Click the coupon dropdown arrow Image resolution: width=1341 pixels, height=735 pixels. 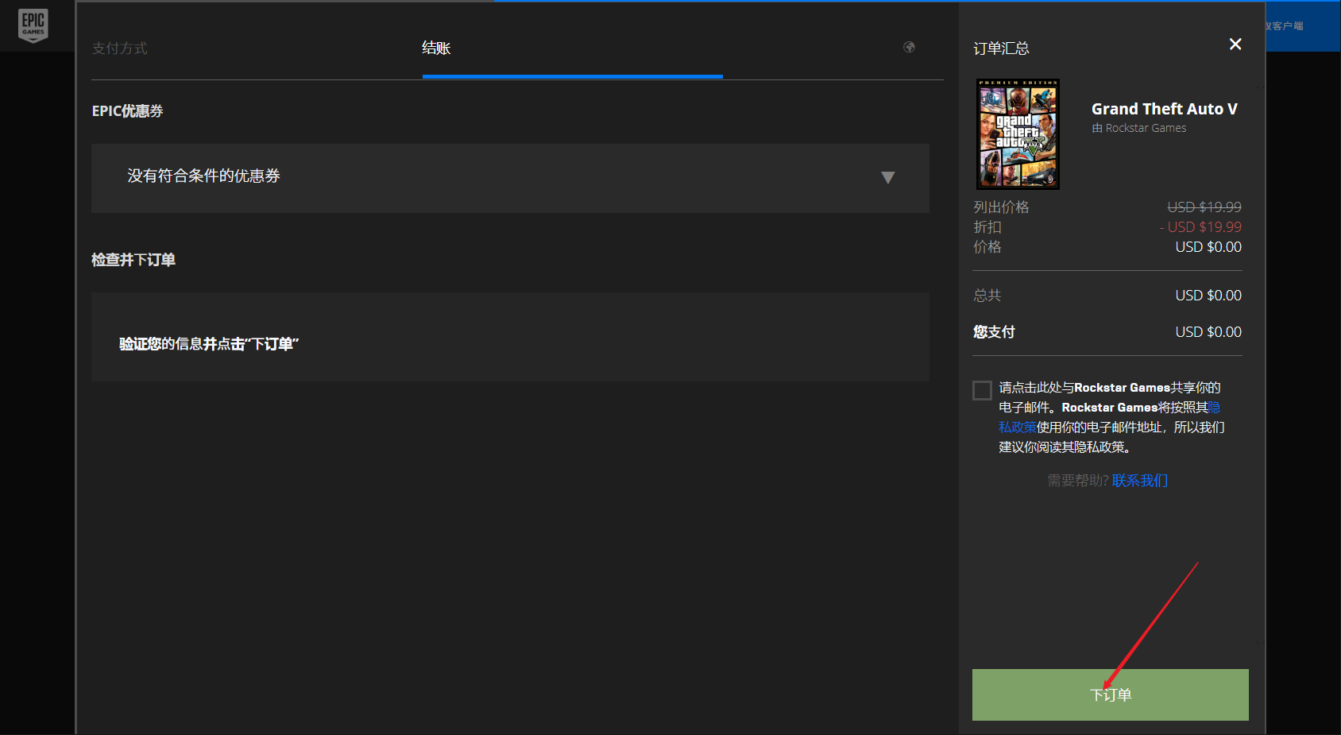coord(888,177)
